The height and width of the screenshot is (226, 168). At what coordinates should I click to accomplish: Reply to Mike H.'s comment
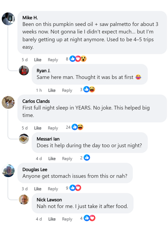[x=53, y=60]
